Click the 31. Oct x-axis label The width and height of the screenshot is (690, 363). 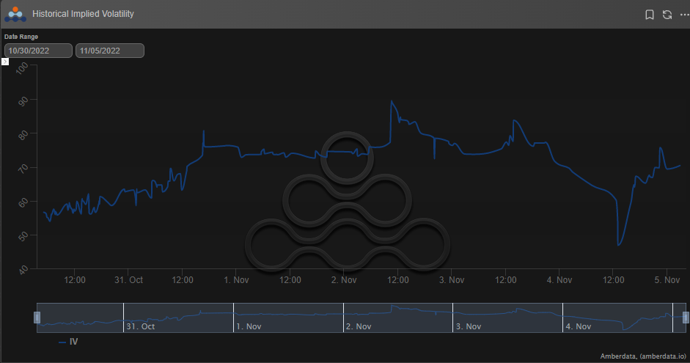pos(128,280)
